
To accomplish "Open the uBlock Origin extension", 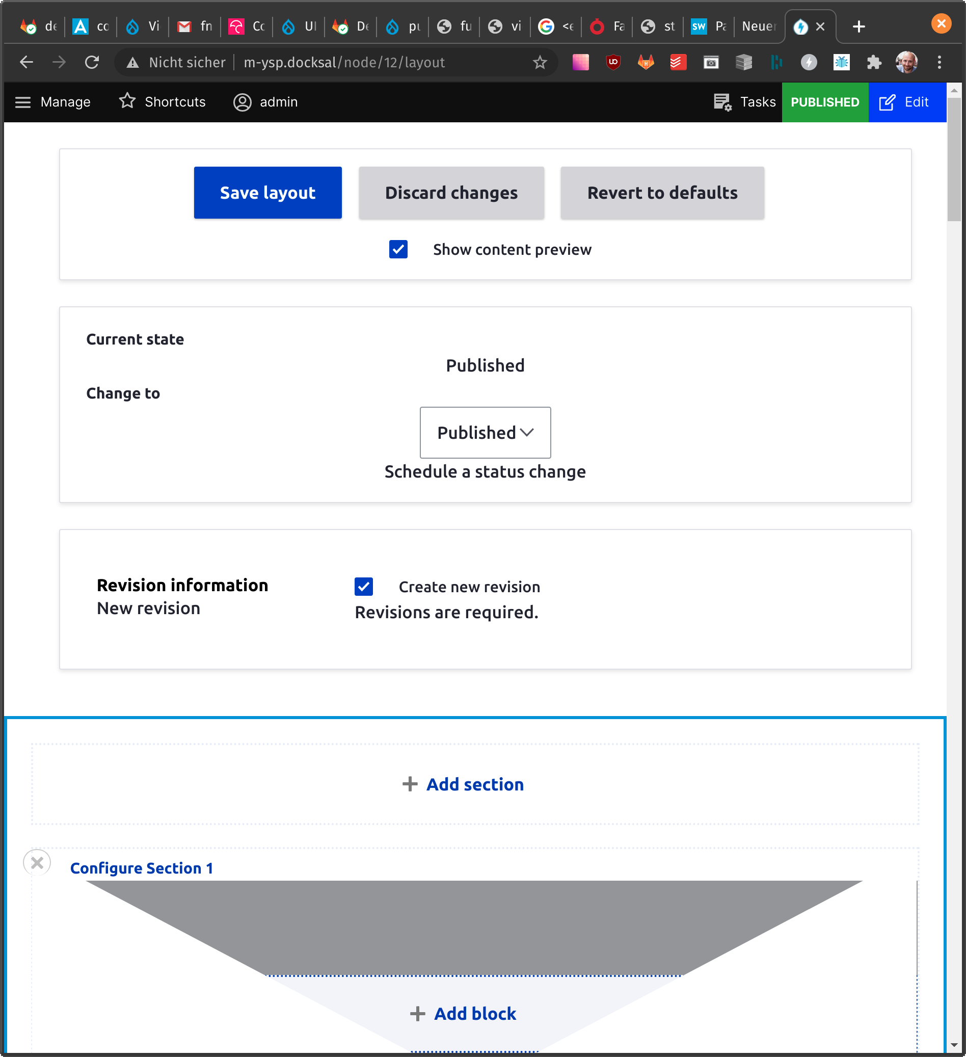I will 613,62.
